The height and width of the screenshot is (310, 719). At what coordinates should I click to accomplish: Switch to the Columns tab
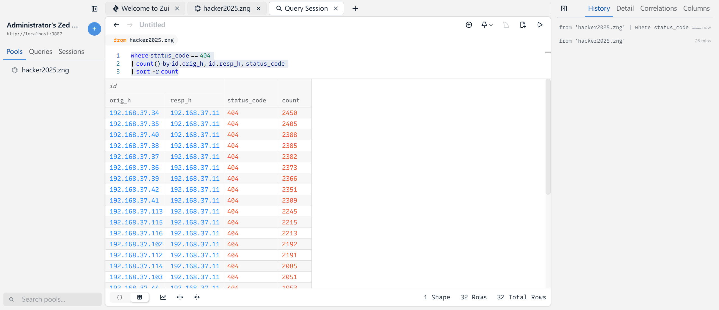[x=696, y=8]
